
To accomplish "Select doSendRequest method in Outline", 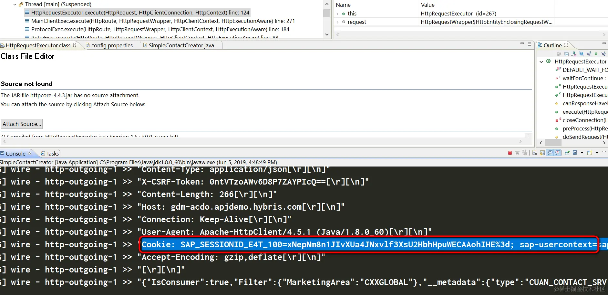I will (x=585, y=137).
